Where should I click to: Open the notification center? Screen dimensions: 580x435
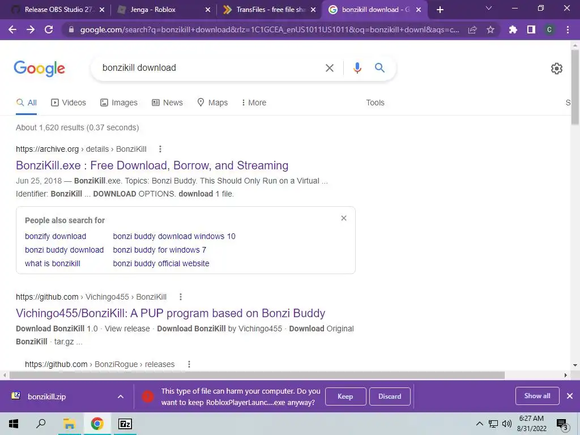562,424
